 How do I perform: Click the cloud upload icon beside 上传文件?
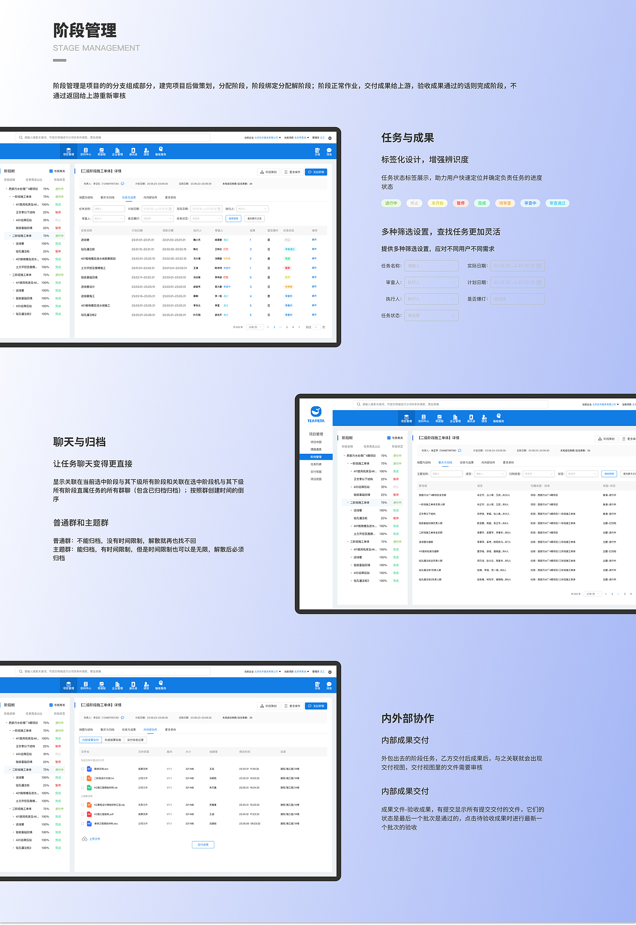(84, 839)
